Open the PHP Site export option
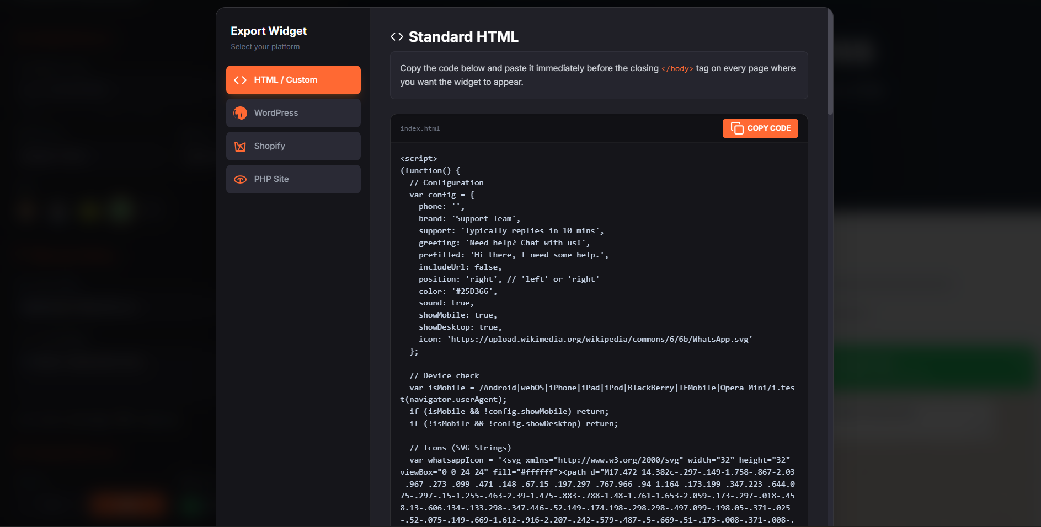1041x527 pixels. pos(293,179)
